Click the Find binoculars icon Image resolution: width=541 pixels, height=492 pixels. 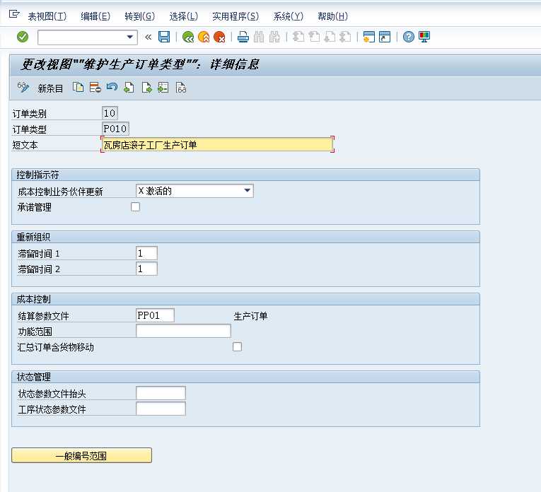click(259, 37)
